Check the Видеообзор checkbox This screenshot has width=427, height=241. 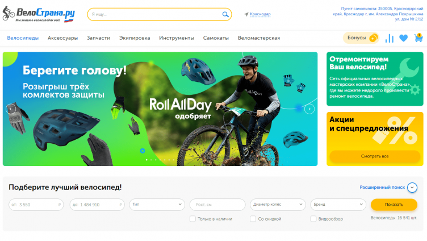(313, 219)
